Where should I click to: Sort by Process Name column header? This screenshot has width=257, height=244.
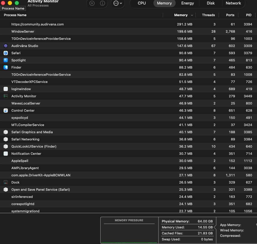coord(15,15)
